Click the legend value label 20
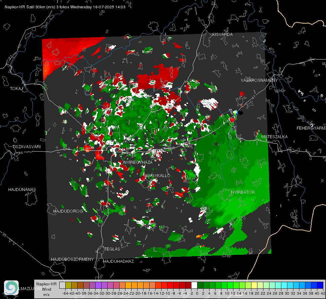Viewport: 326px width, 299px height. [x=257, y=293]
